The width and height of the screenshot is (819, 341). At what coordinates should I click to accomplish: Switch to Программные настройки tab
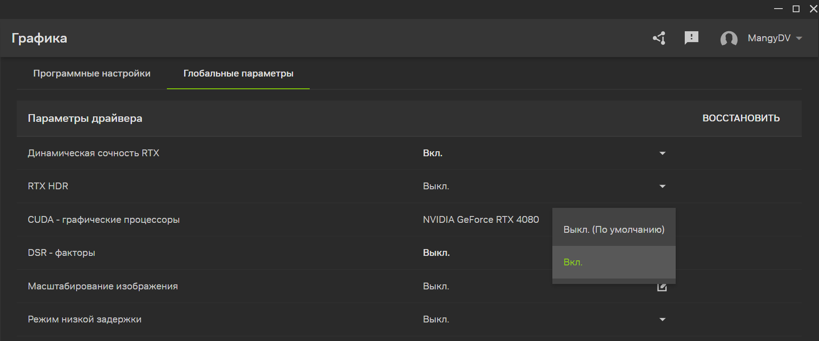tap(92, 73)
